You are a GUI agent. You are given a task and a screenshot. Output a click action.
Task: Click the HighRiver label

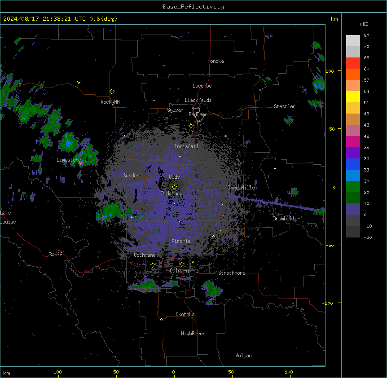193,334
